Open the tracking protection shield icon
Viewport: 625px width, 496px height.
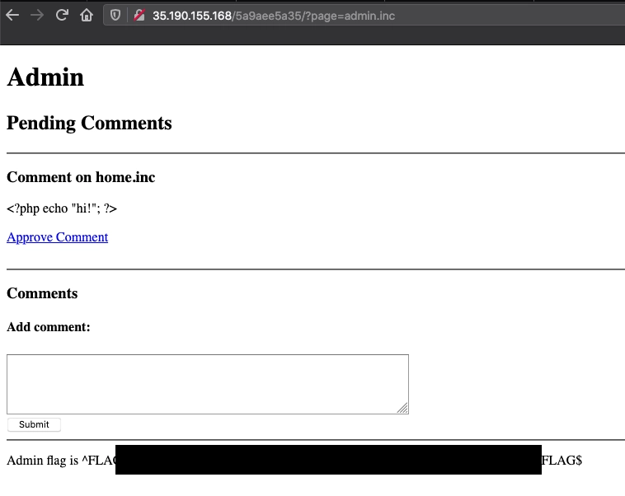(x=115, y=16)
